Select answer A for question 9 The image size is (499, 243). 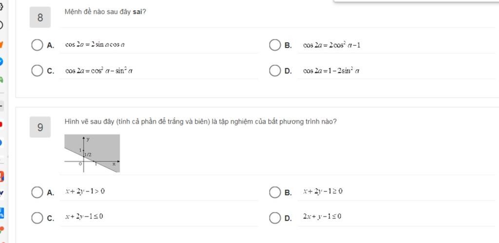37,192
